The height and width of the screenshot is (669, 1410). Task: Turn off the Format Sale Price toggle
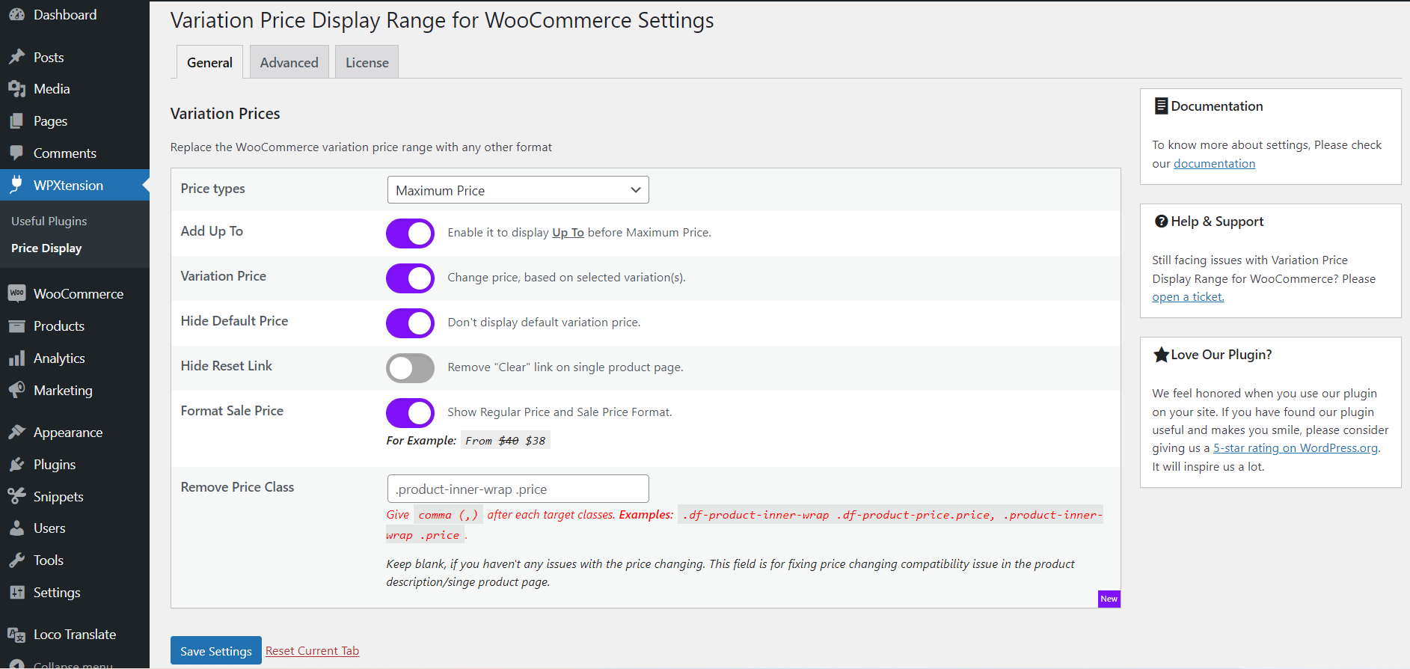click(x=410, y=412)
